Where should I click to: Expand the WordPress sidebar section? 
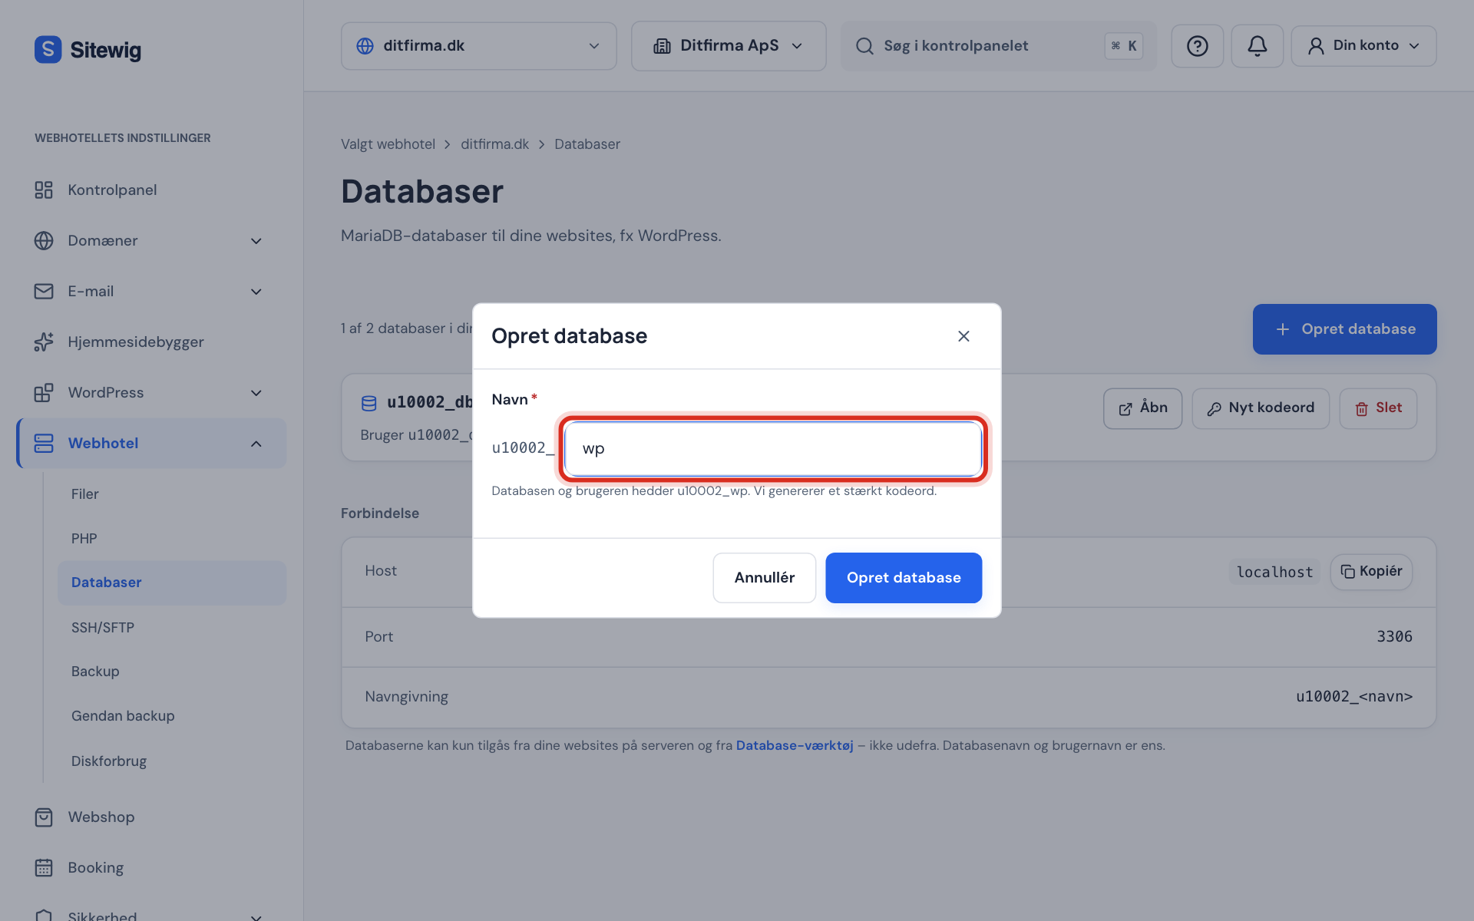pos(151,392)
